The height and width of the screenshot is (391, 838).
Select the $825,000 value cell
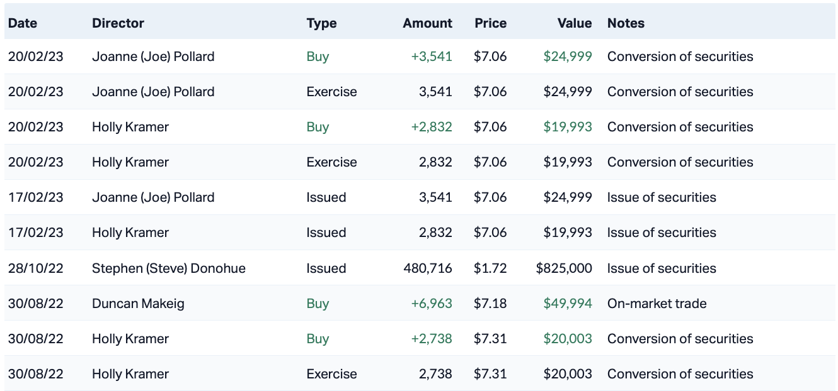coord(564,268)
